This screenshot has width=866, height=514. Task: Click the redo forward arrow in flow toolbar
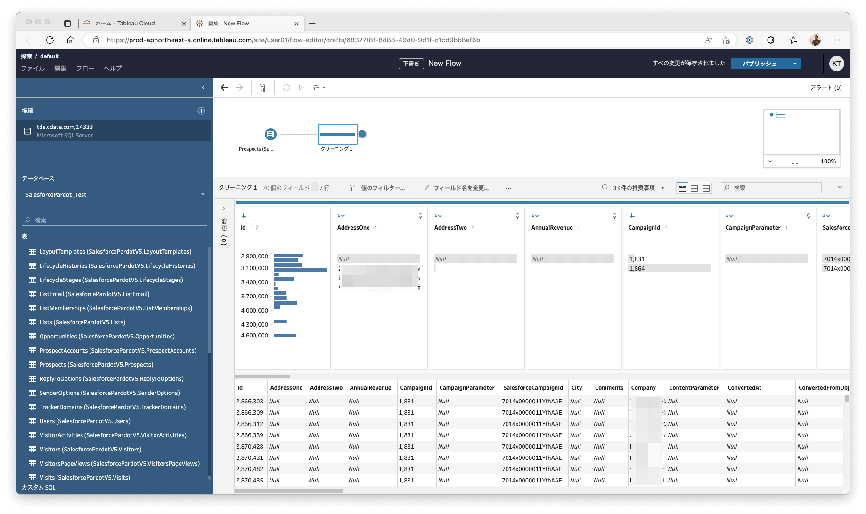[239, 88]
